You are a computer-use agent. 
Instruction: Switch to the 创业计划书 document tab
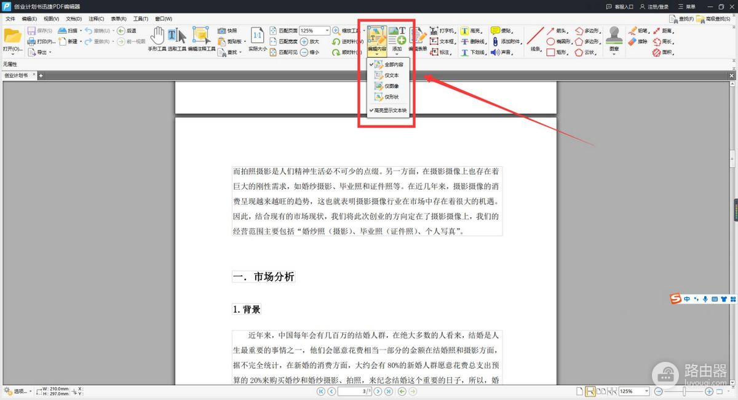click(x=17, y=76)
